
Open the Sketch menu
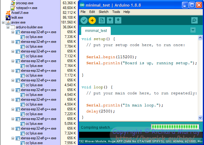pyautogui.click(x=104, y=12)
